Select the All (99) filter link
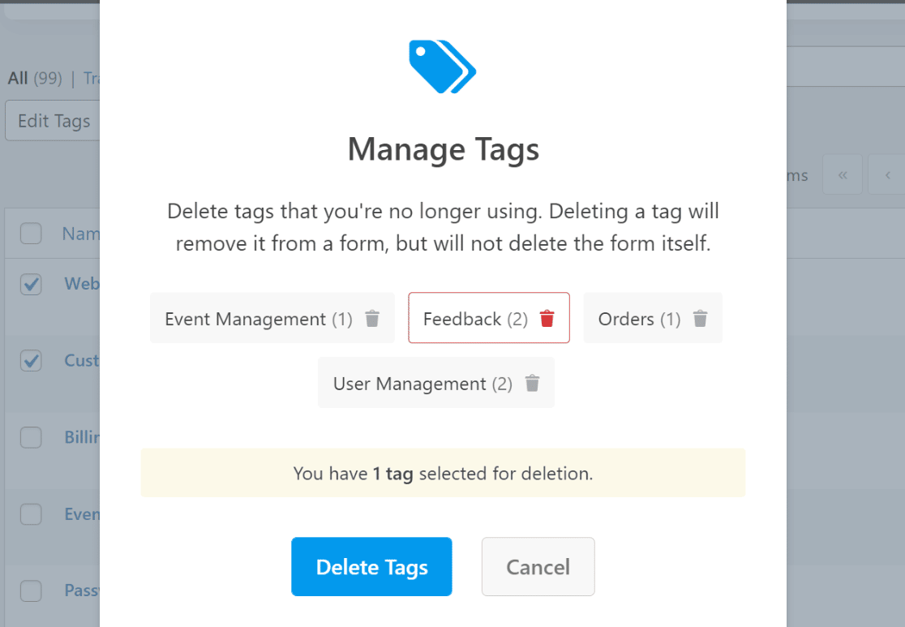The width and height of the screenshot is (905, 627). (35, 78)
